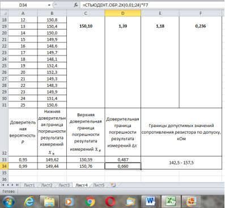The image size is (225, 208).
Task: Click the Select All corner button
Action: 5,13
